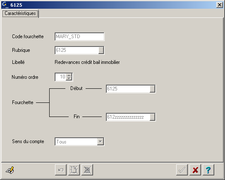Click the Redevances crédit bail immobilier text
This screenshot has width=225, height=180.
point(87,62)
